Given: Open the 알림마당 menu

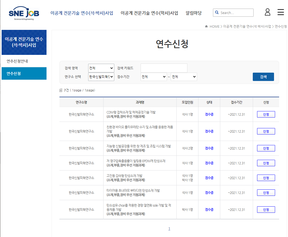Looking at the screenshot, I should [x=194, y=13].
